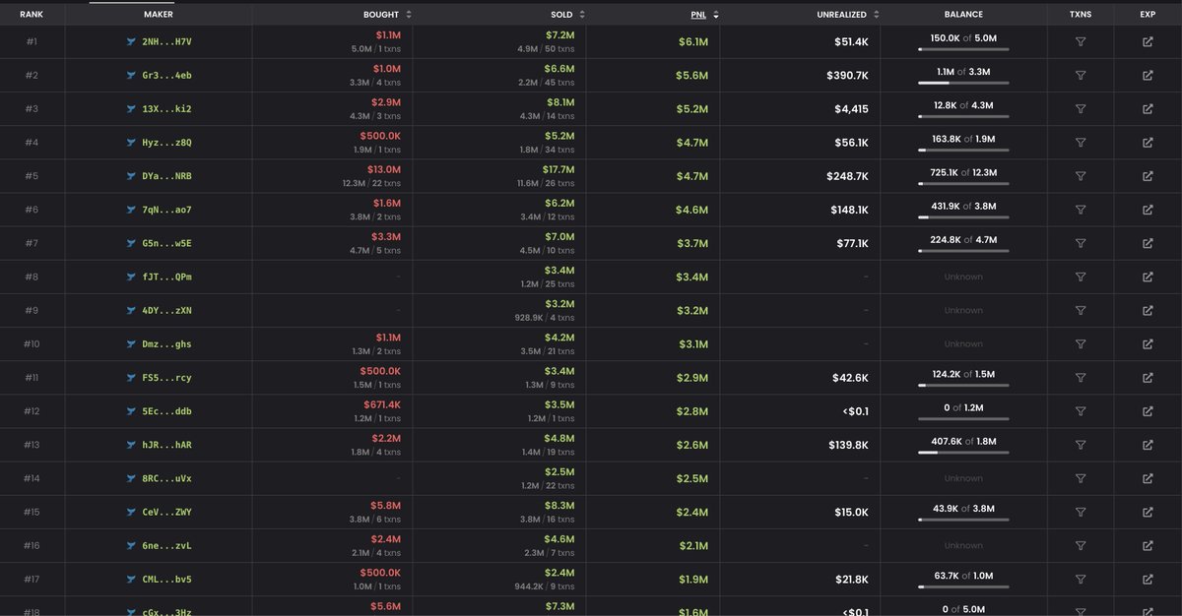
Task: Filter transactions for maker fJT...QPm
Action: point(1081,277)
